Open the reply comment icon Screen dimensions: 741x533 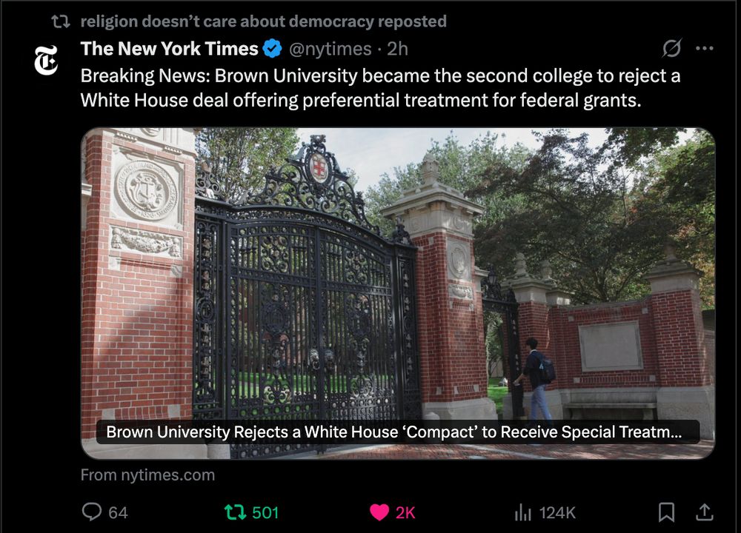tap(92, 512)
